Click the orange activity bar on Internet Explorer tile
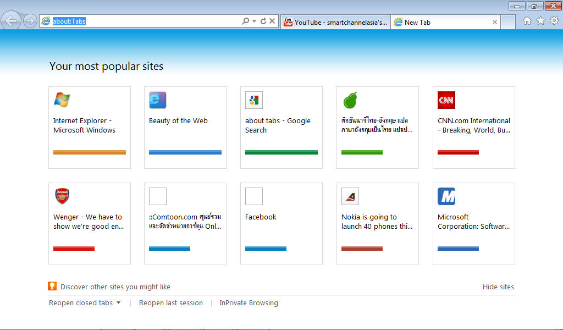 point(90,152)
